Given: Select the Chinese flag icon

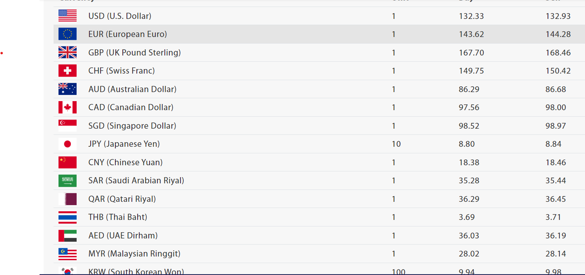Looking at the screenshot, I should [68, 162].
